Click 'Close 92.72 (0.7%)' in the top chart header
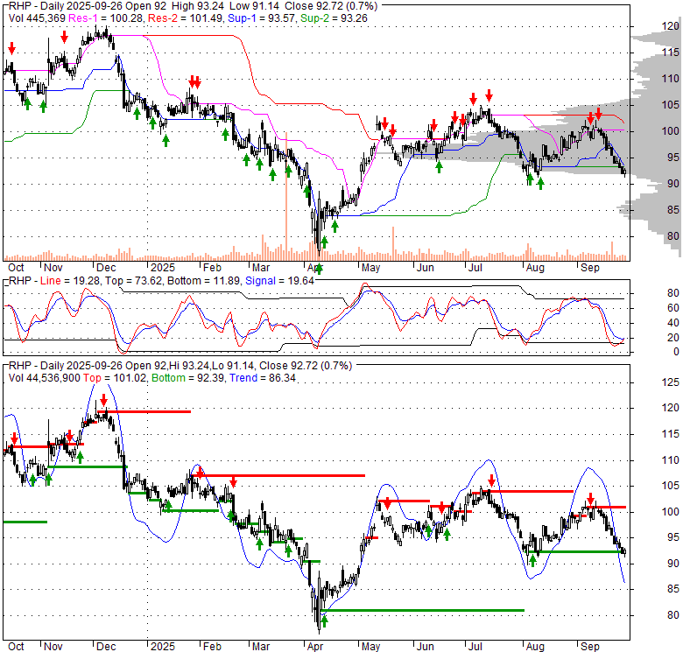683x652 pixels. [x=331, y=6]
